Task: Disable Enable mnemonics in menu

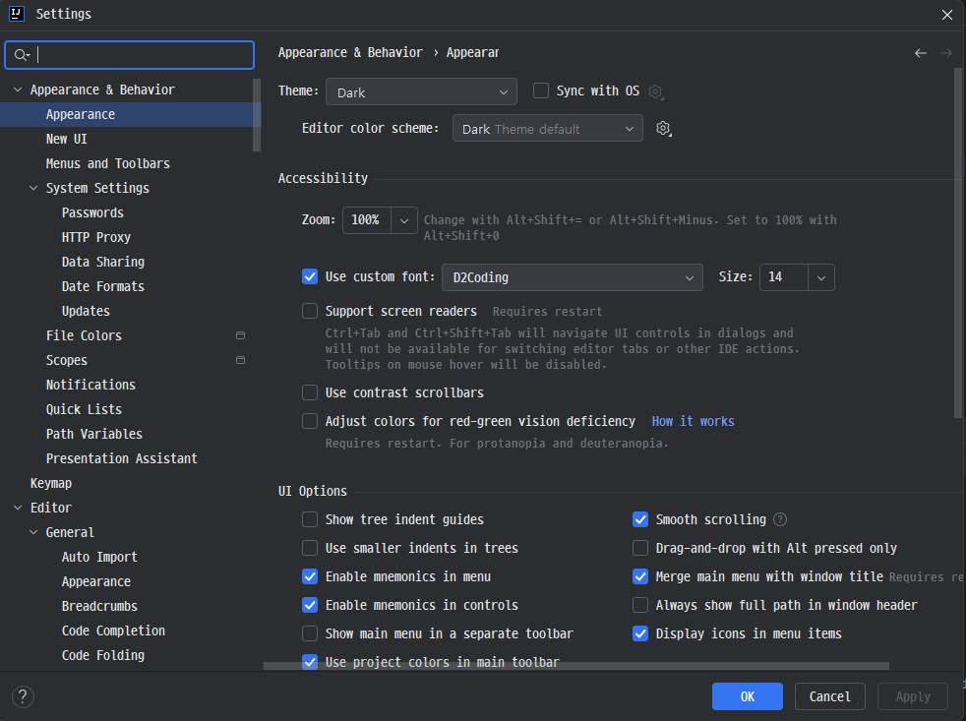Action: (310, 576)
